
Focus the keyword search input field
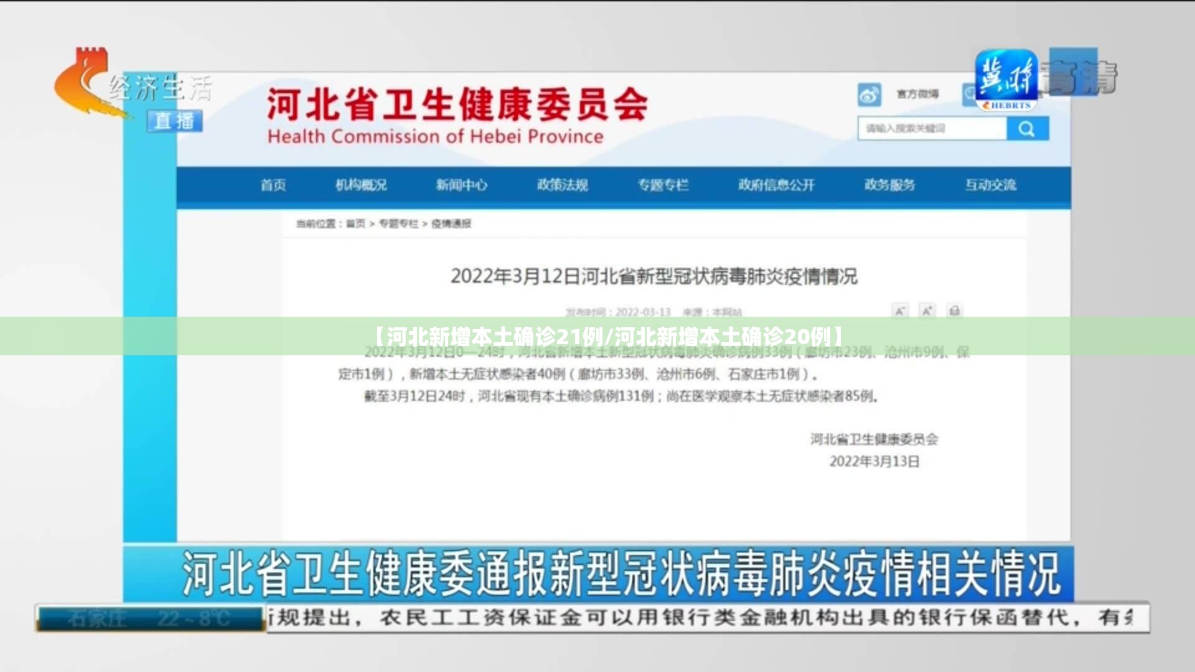tap(932, 129)
